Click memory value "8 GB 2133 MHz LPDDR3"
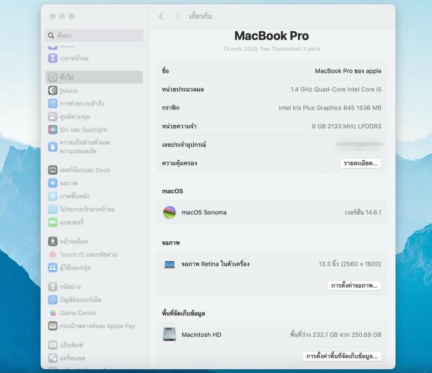Screen dimensions: 432x373 347,126
